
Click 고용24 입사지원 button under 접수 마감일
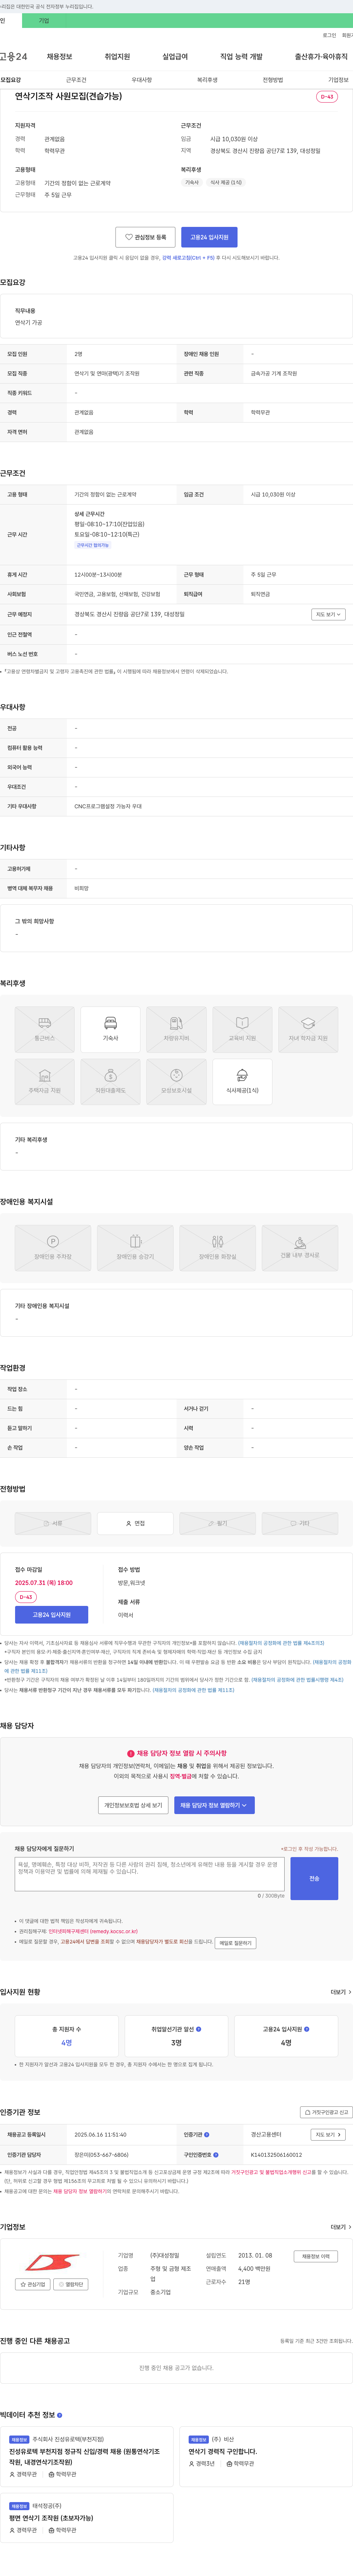click(51, 1615)
